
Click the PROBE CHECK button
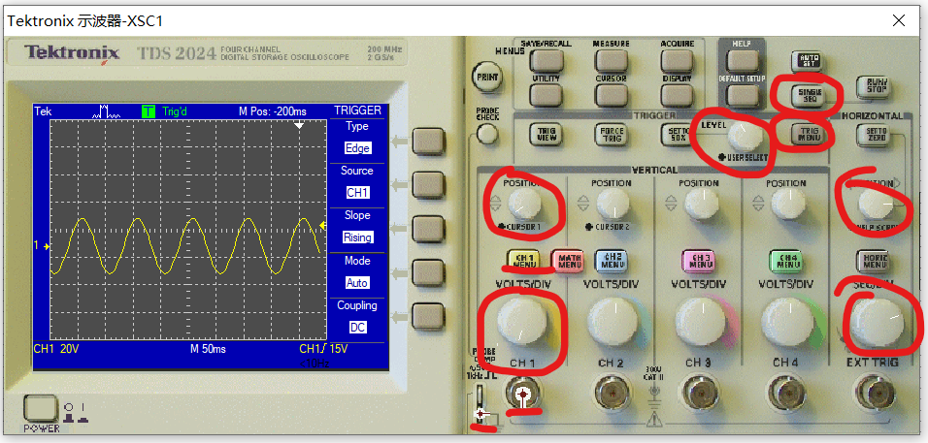(x=487, y=134)
